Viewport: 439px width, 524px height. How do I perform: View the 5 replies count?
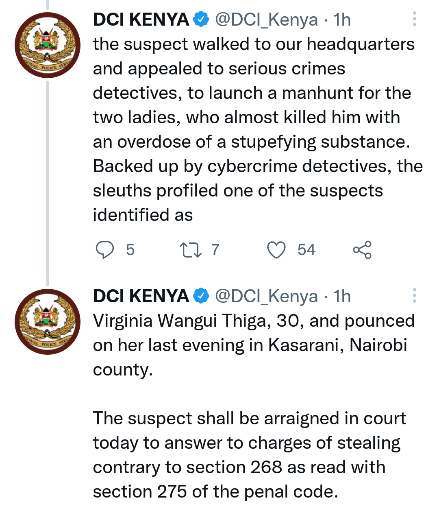[130, 250]
